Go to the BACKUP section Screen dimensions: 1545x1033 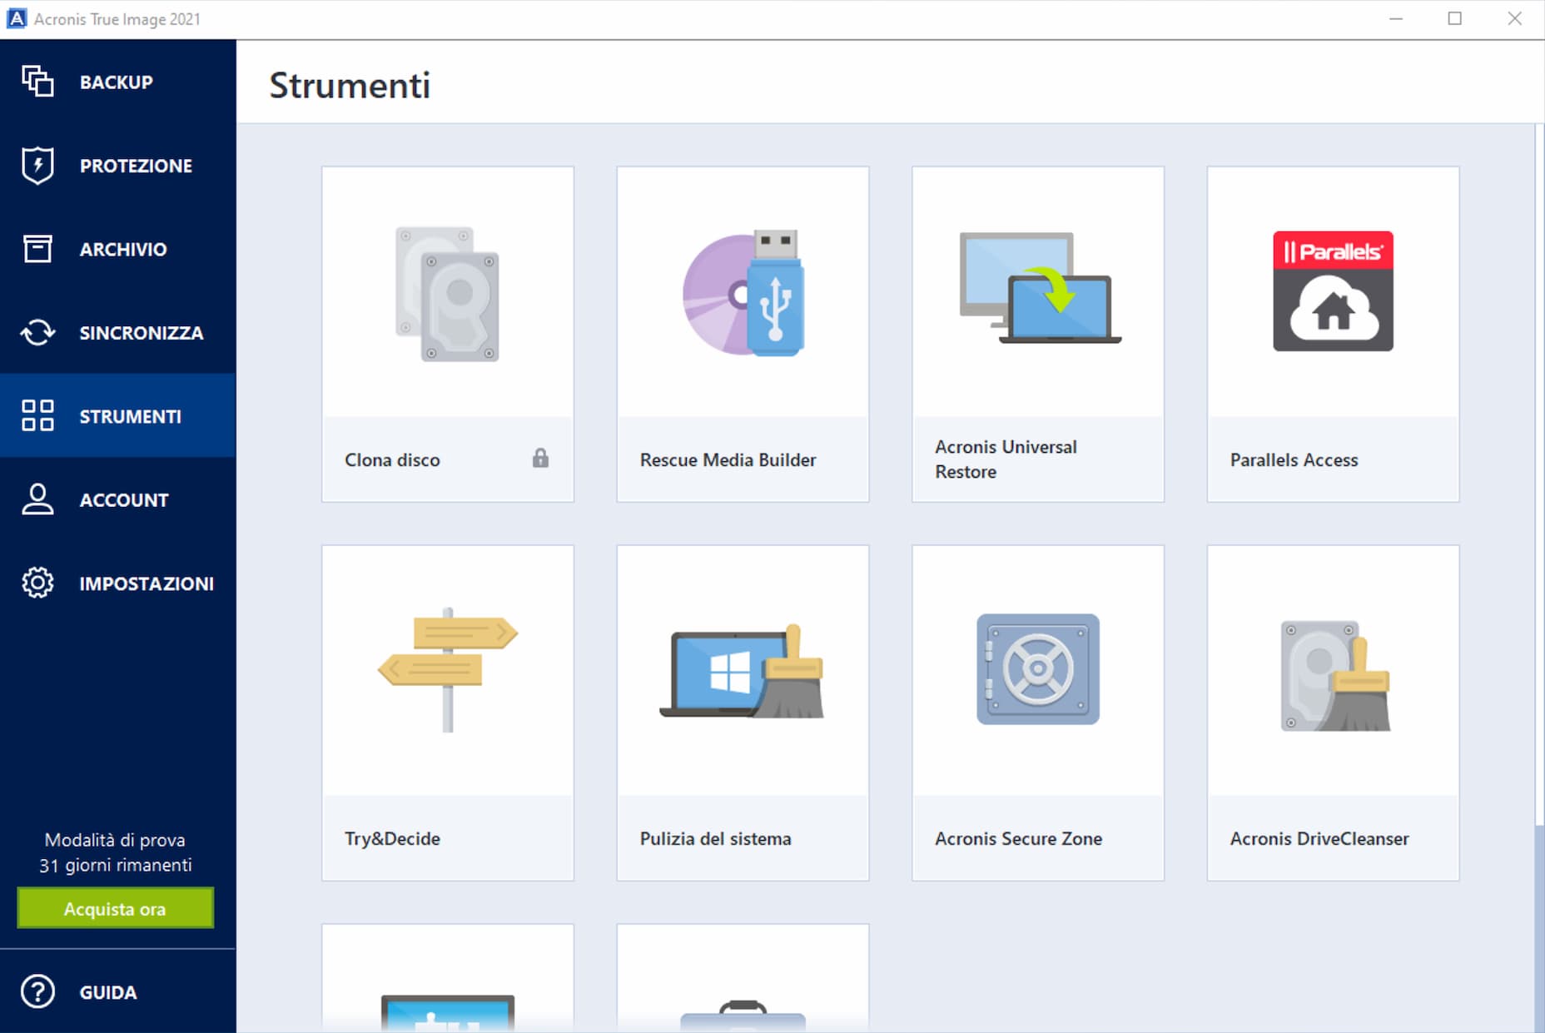(117, 82)
